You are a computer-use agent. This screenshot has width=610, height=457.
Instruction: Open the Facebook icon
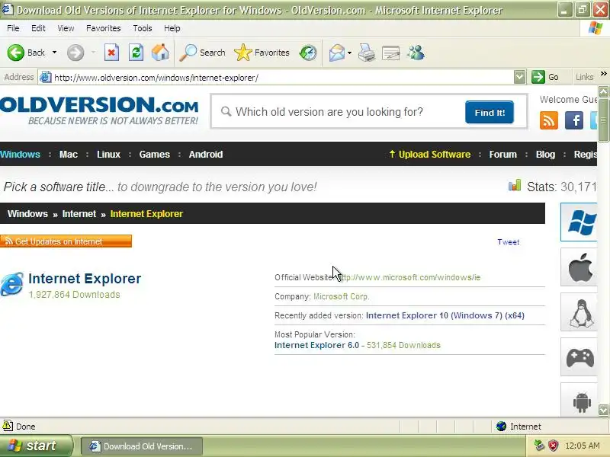click(574, 120)
